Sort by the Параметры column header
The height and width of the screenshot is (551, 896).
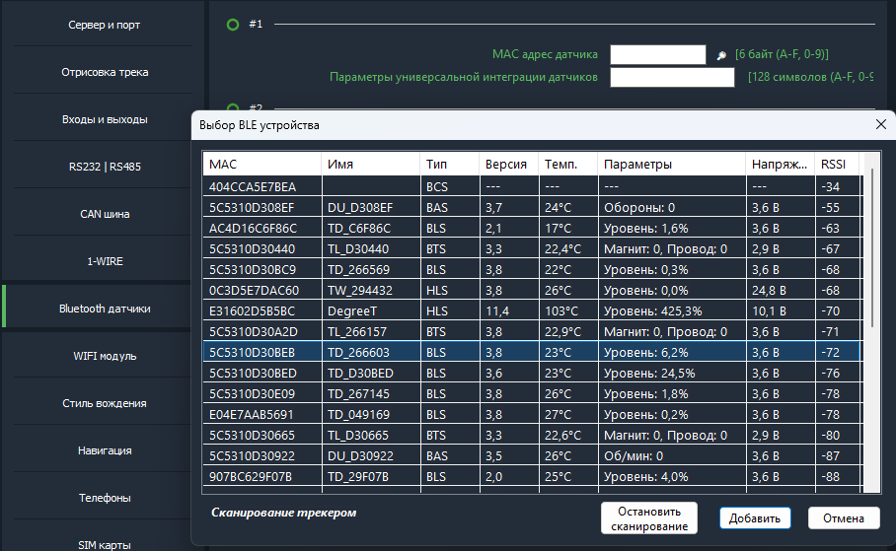click(x=671, y=165)
